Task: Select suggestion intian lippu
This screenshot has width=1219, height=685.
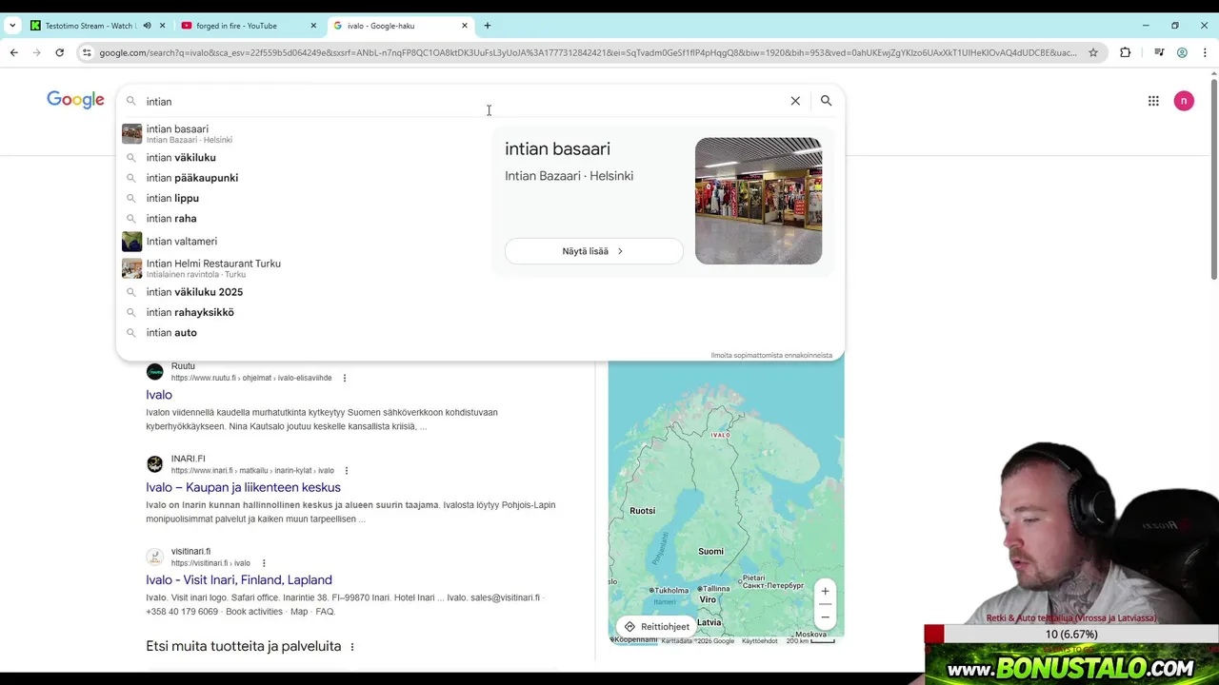Action: tap(303, 198)
